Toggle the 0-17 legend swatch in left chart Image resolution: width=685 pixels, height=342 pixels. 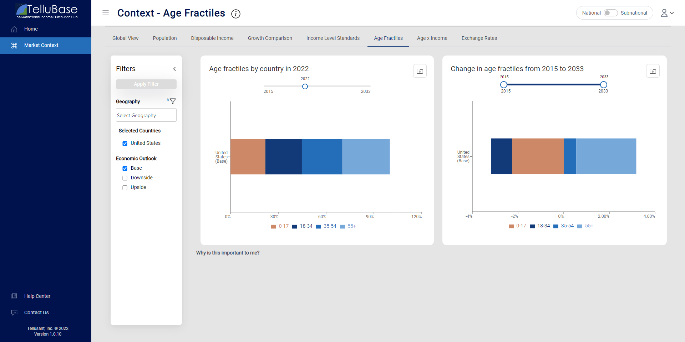(274, 227)
